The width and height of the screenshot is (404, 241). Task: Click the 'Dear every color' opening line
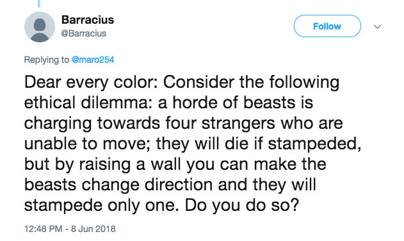[91, 83]
